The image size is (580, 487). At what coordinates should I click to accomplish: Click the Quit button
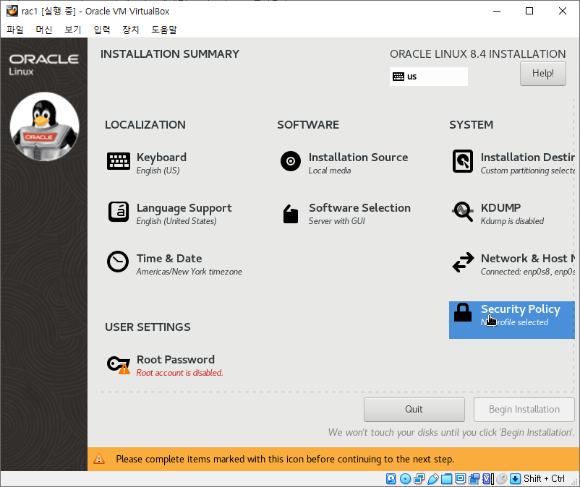click(x=414, y=410)
